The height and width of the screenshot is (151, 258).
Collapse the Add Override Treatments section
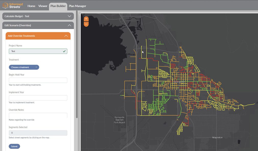pyautogui.click(x=66, y=36)
